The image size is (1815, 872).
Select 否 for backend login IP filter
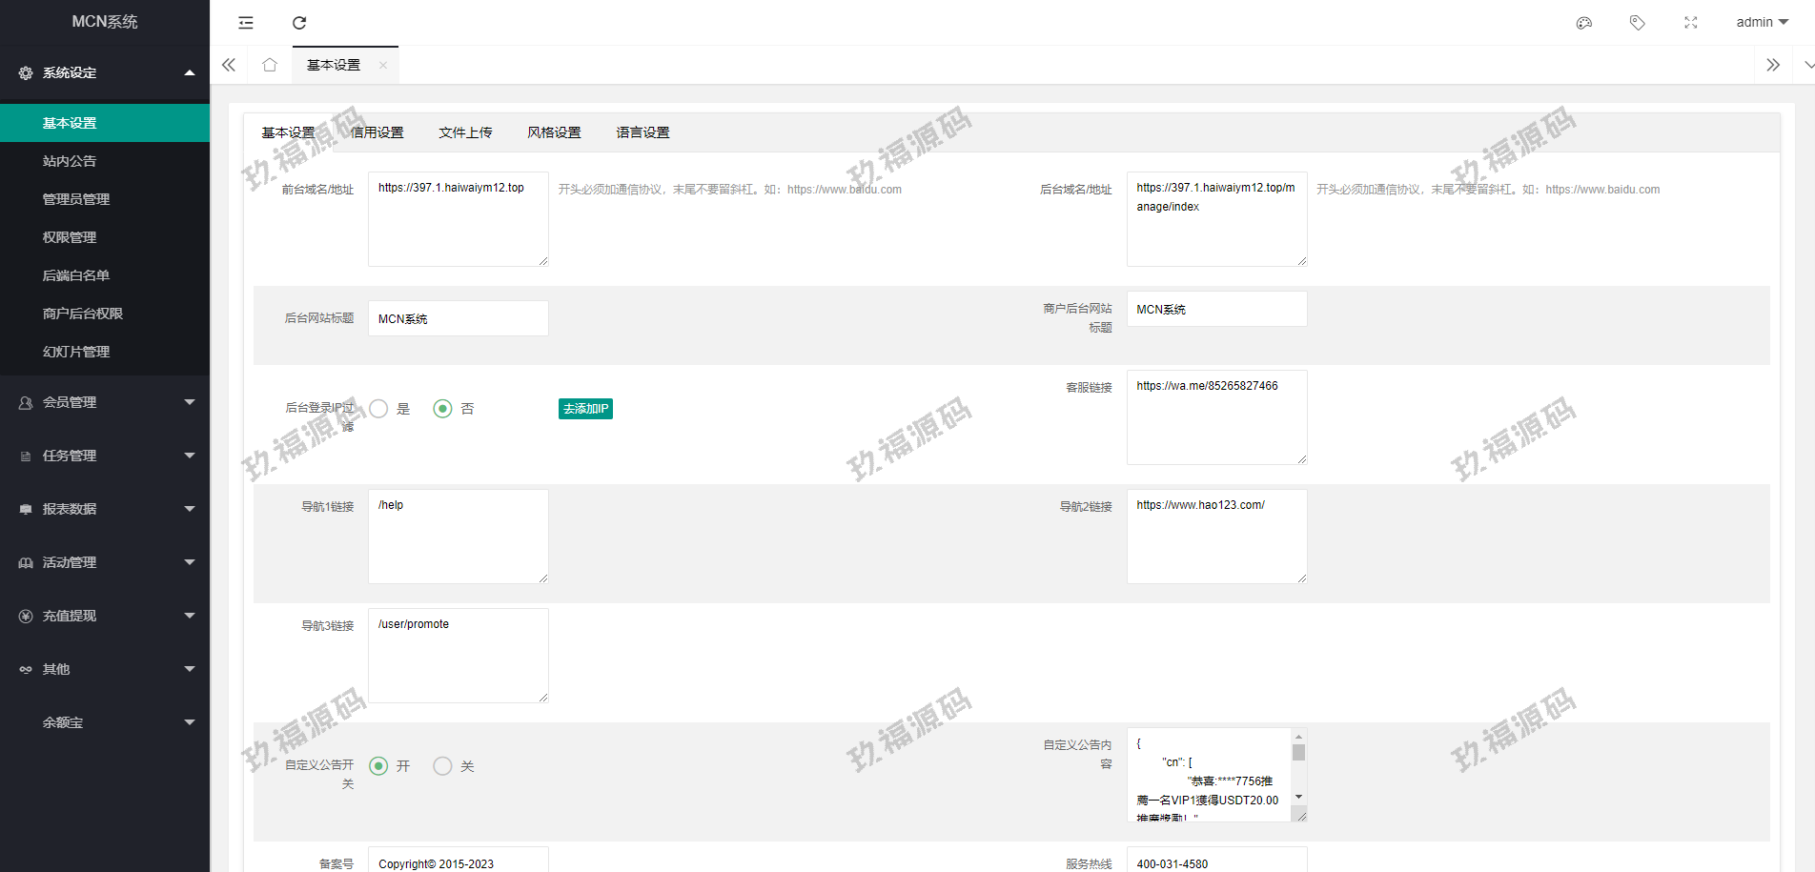point(442,409)
